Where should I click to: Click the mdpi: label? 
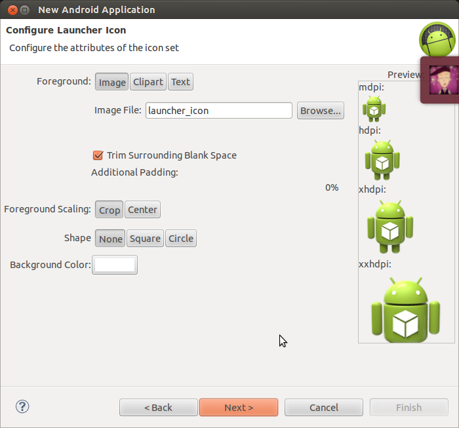[x=371, y=87]
